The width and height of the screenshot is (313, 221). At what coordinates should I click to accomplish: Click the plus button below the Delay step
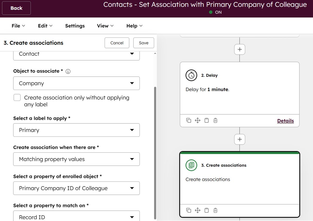tap(239, 139)
